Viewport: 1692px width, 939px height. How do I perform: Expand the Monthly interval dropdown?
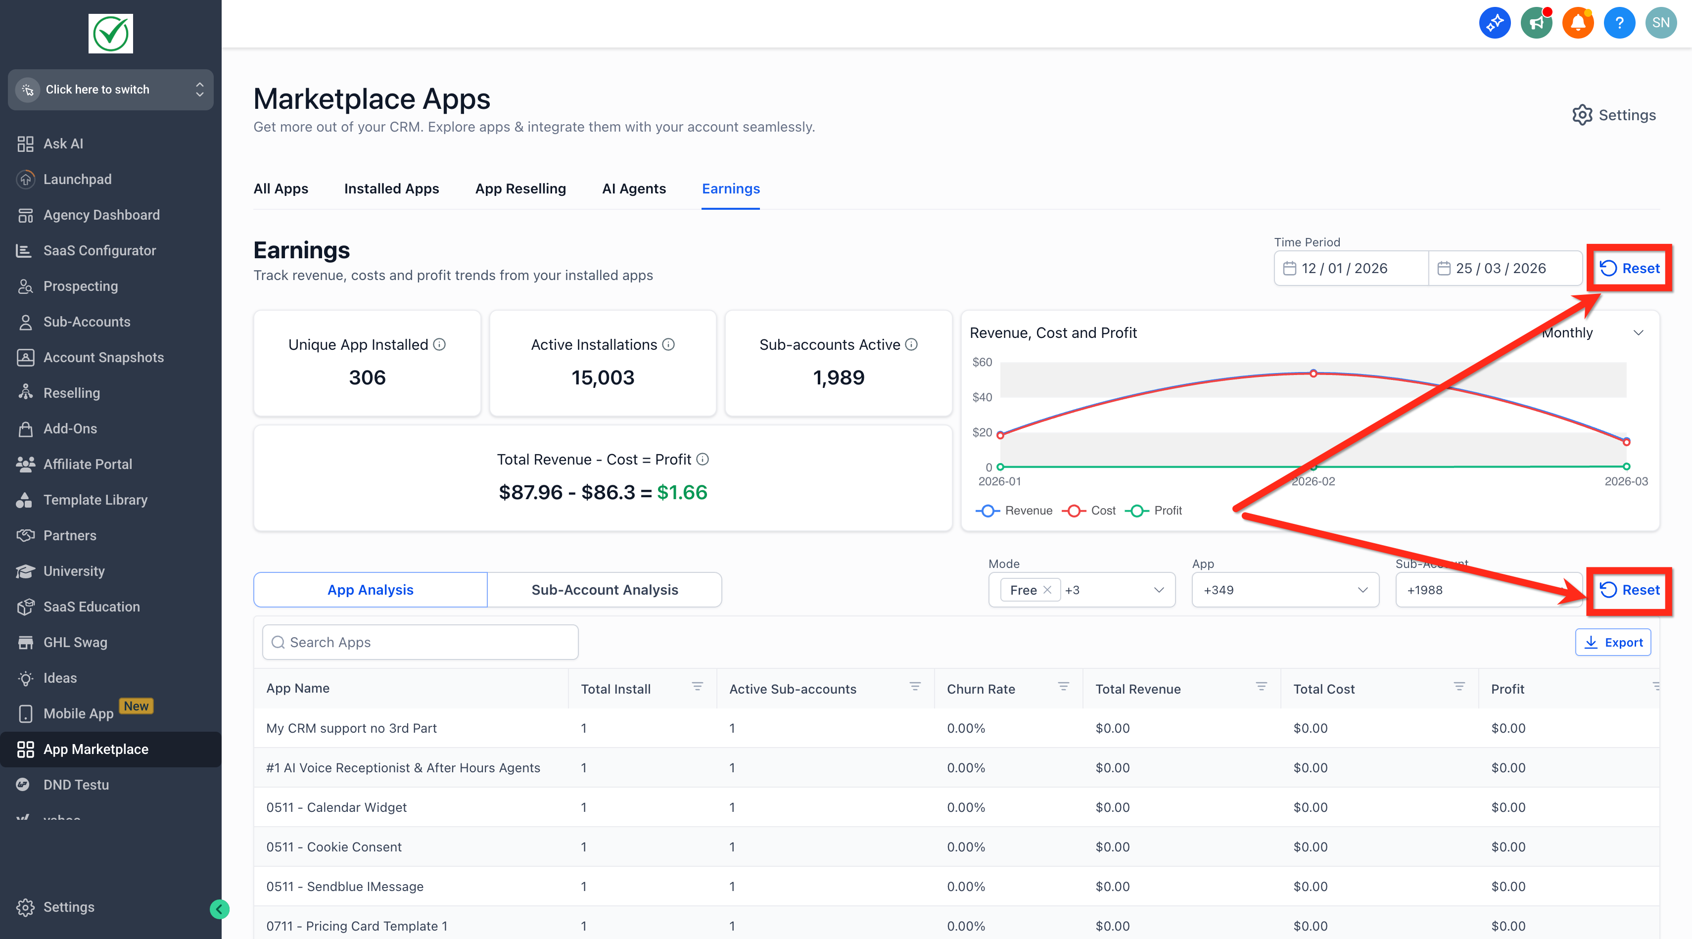[1592, 332]
